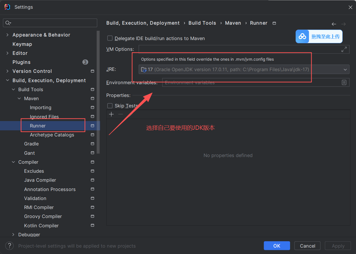The image size is (356, 254).
Task: Click the project-level icon next to Gradle
Action: pyautogui.click(x=92, y=144)
